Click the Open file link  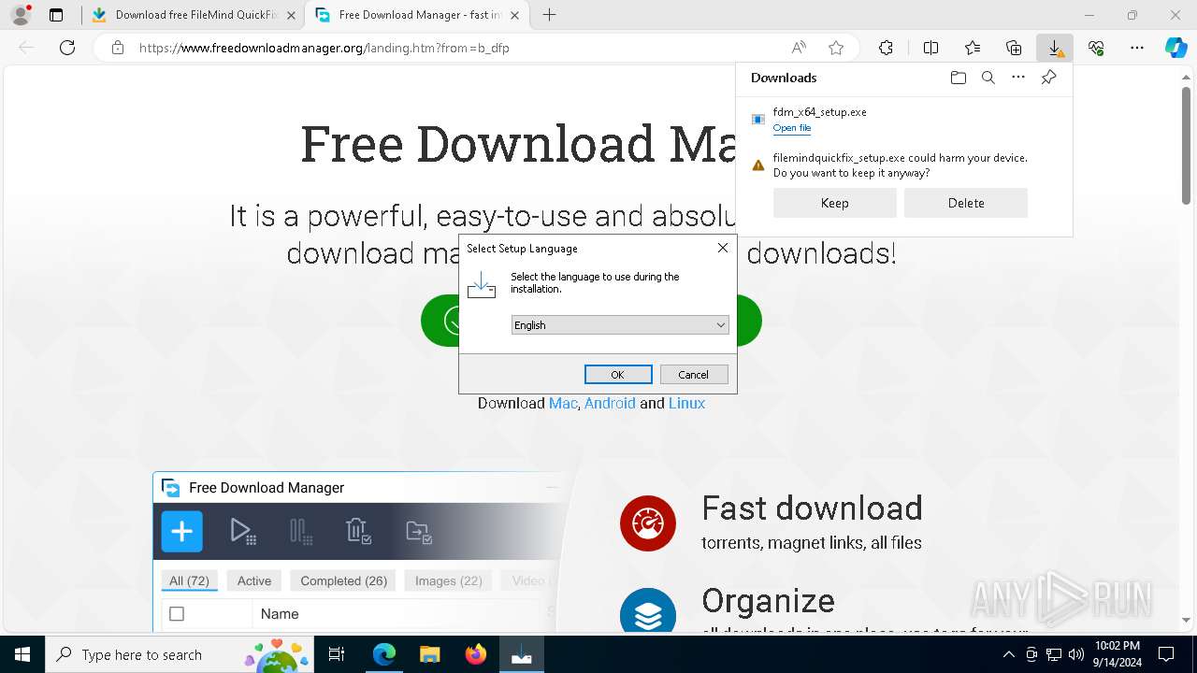click(792, 128)
